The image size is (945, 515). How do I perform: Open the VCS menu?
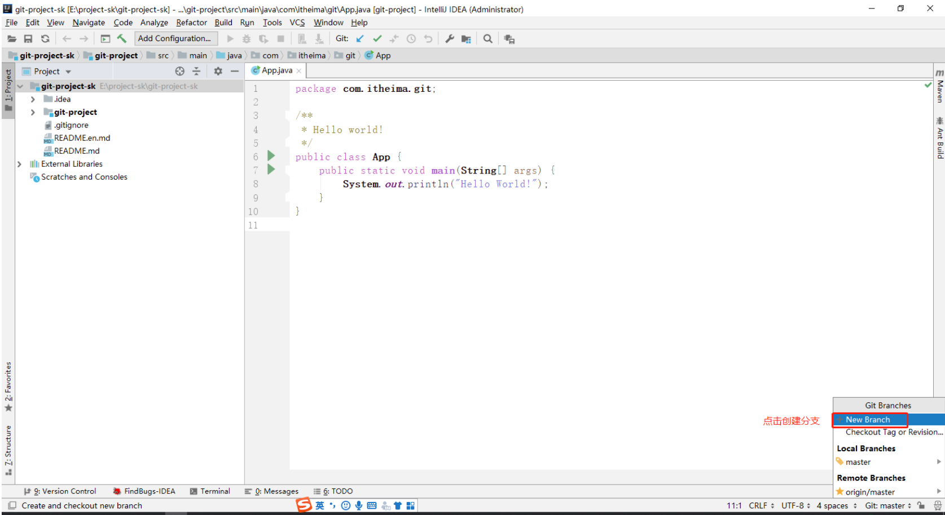click(297, 23)
